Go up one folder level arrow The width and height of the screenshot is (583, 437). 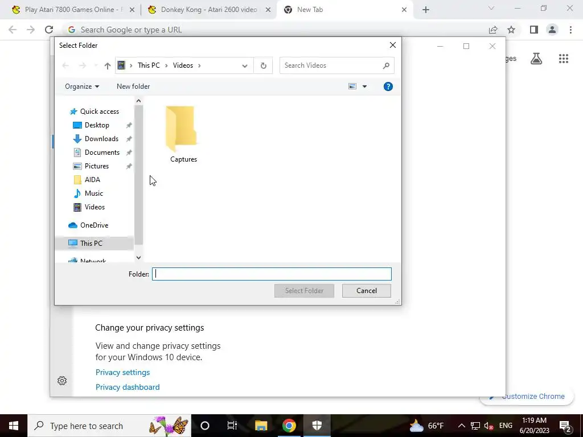point(108,66)
